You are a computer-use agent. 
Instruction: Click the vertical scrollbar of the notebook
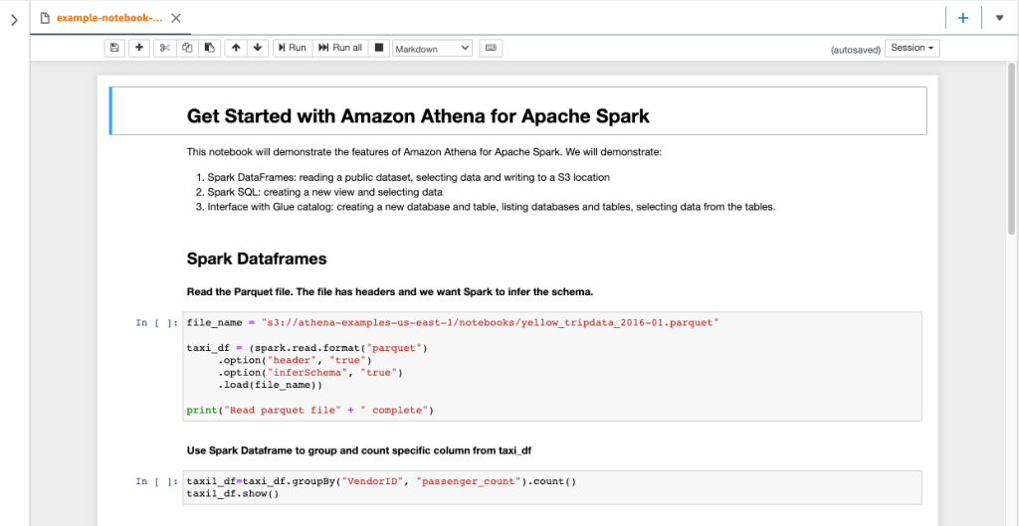(x=1011, y=149)
